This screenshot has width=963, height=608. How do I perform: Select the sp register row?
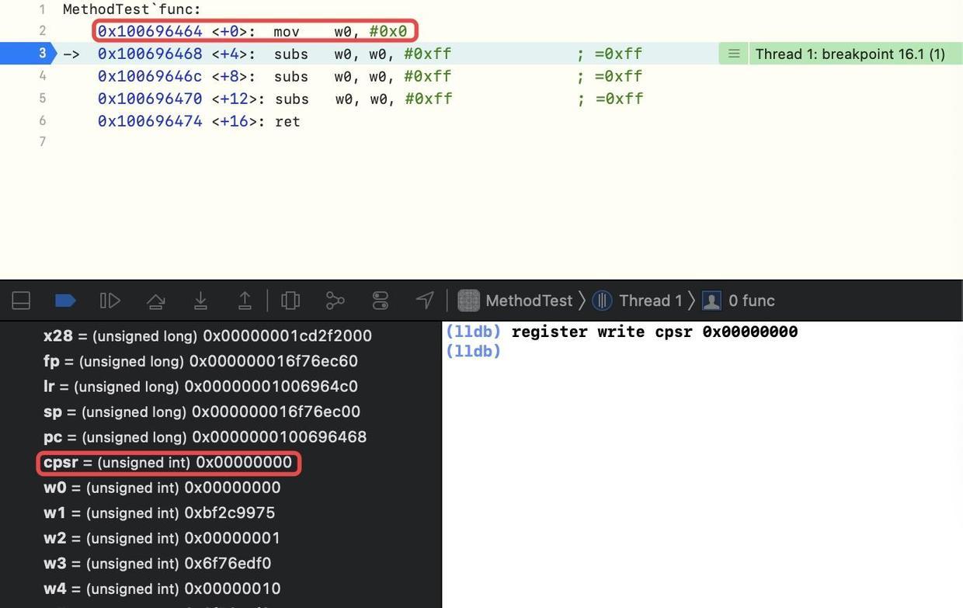click(202, 412)
